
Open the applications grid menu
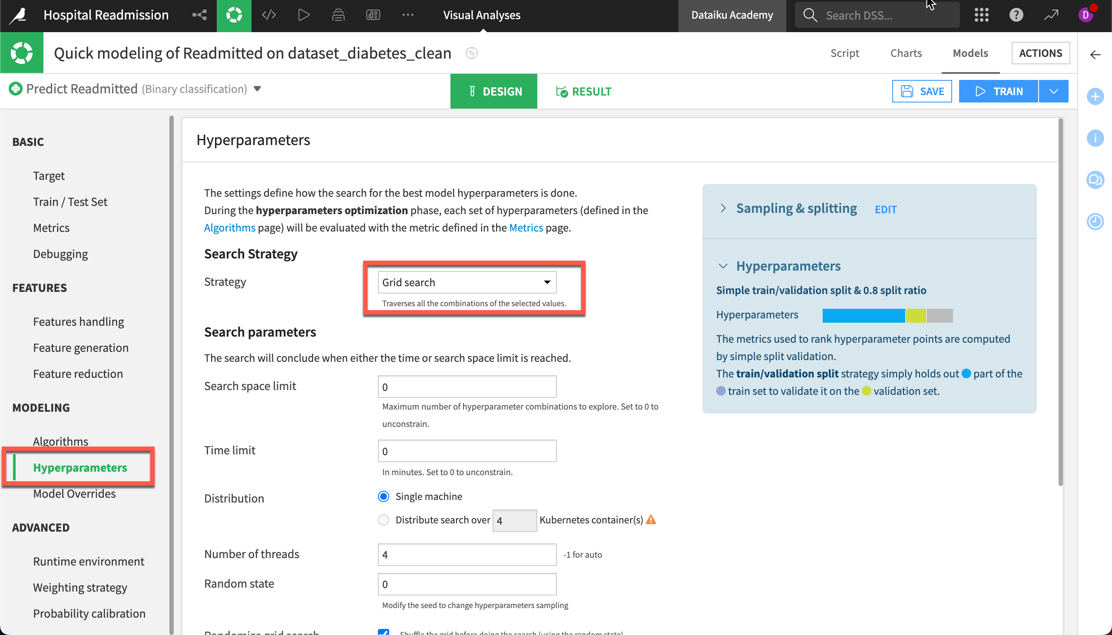(x=981, y=15)
